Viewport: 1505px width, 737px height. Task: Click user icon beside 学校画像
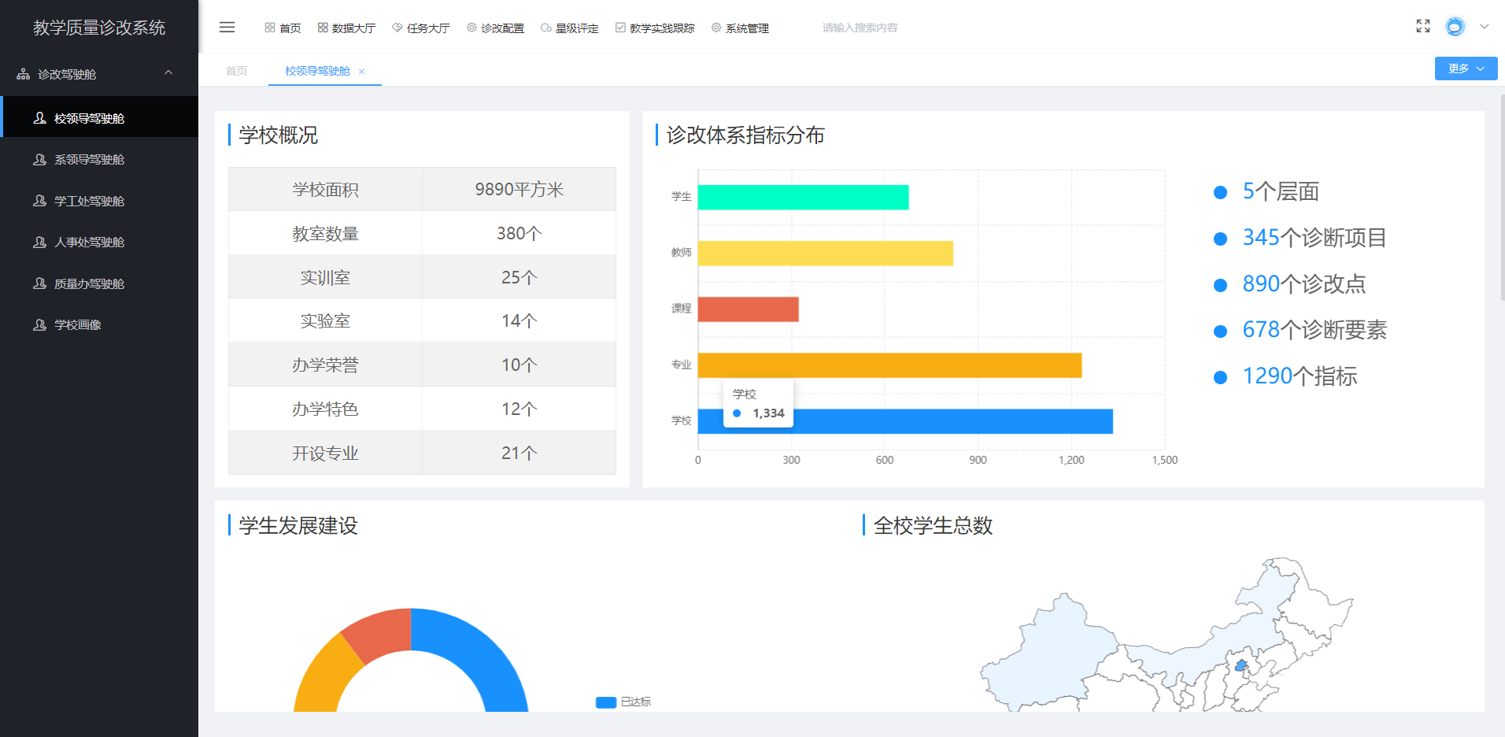[39, 324]
